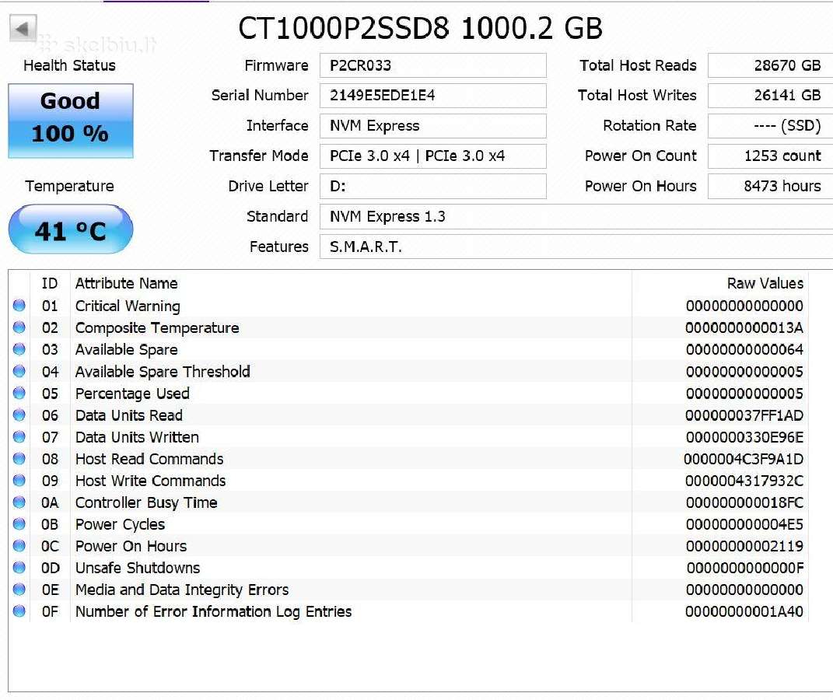The height and width of the screenshot is (700, 833).
Task: Click the ID column header
Action: click(50, 284)
